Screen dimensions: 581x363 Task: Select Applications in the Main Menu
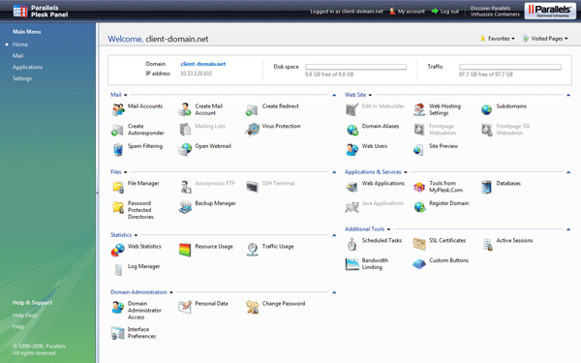click(27, 67)
